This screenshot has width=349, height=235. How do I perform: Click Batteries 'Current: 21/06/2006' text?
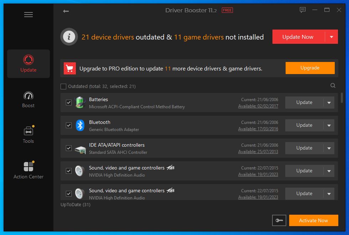point(260,99)
